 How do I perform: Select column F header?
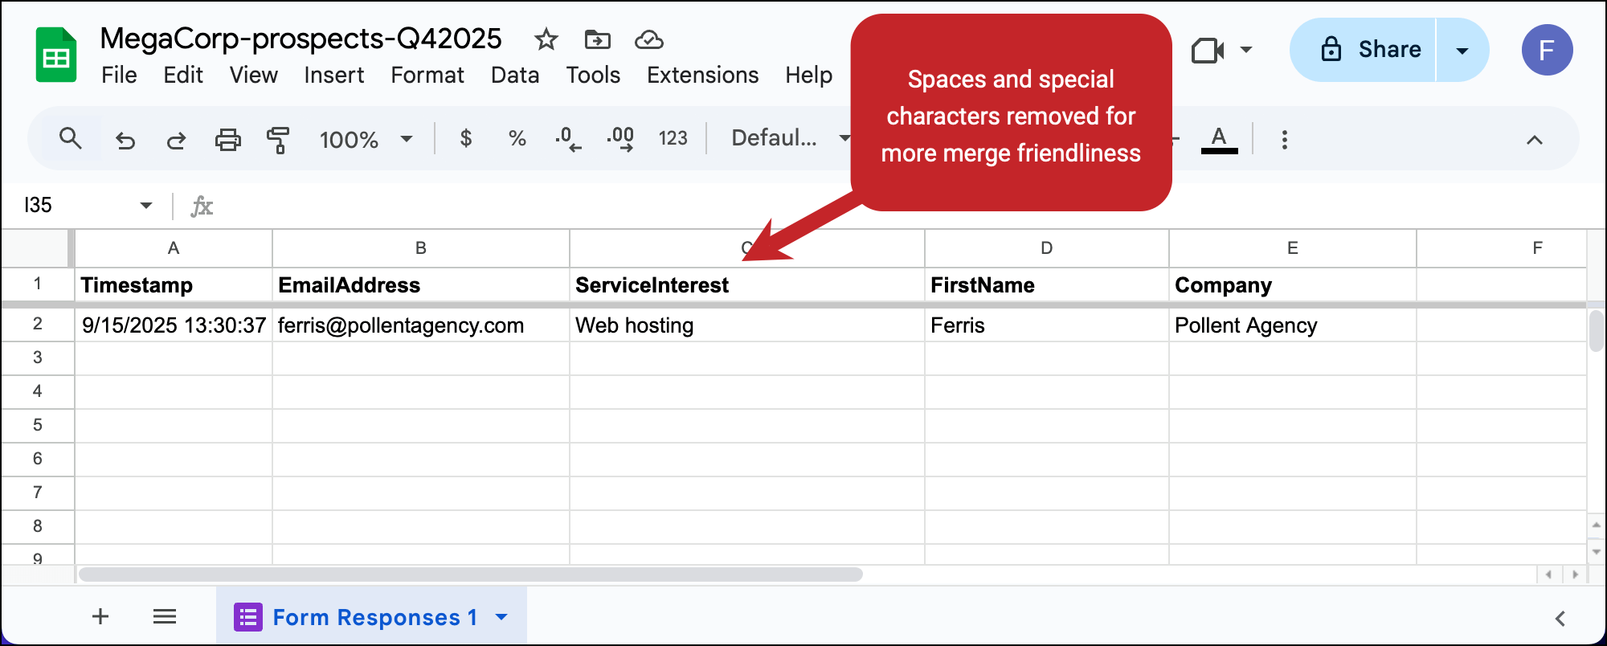pyautogui.click(x=1502, y=248)
